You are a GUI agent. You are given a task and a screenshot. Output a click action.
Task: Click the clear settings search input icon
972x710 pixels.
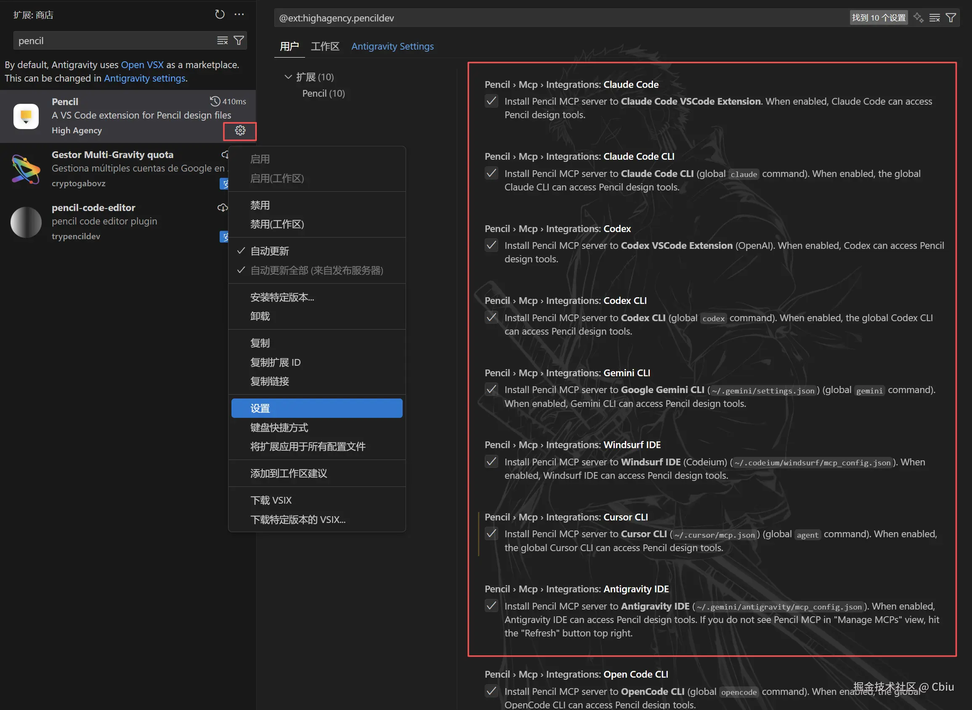[934, 18]
